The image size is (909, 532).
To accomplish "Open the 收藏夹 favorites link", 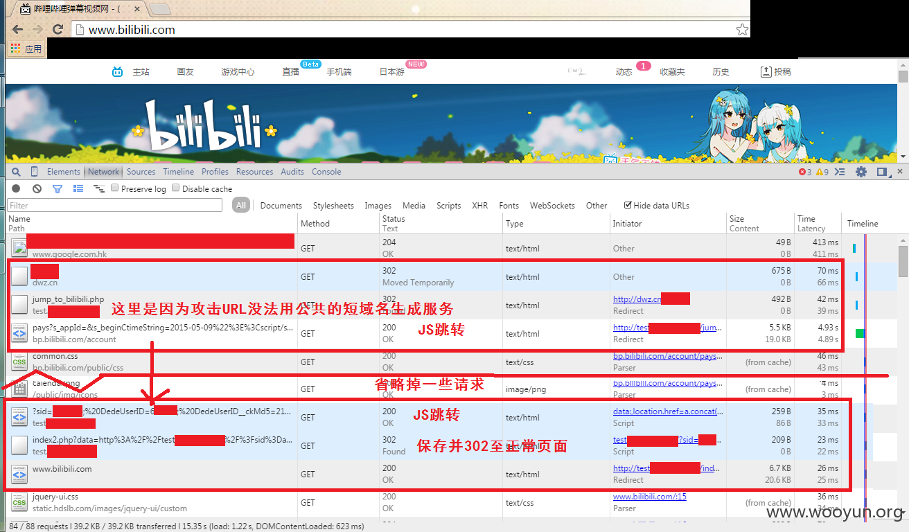I will 672,72.
